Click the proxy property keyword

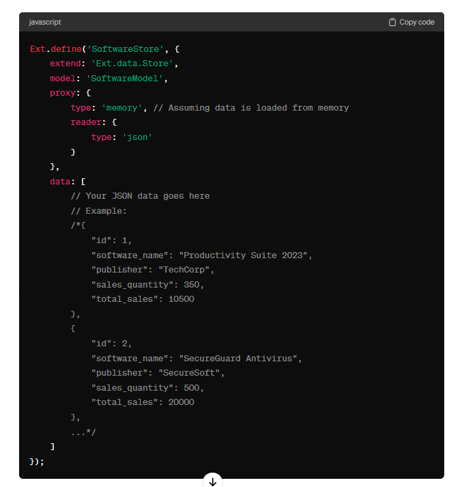pyautogui.click(x=63, y=93)
